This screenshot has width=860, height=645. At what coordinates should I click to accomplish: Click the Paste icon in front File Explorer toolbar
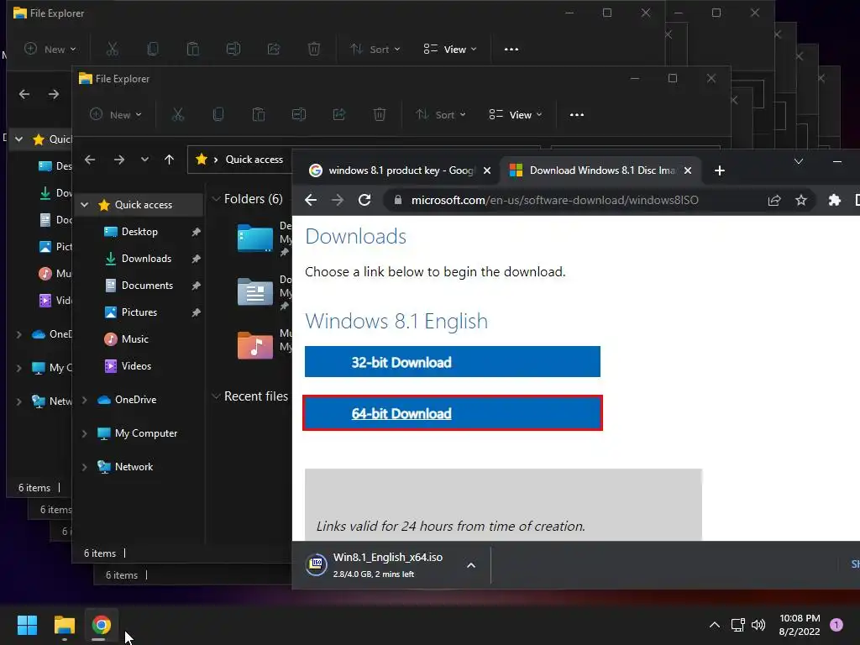(x=259, y=114)
